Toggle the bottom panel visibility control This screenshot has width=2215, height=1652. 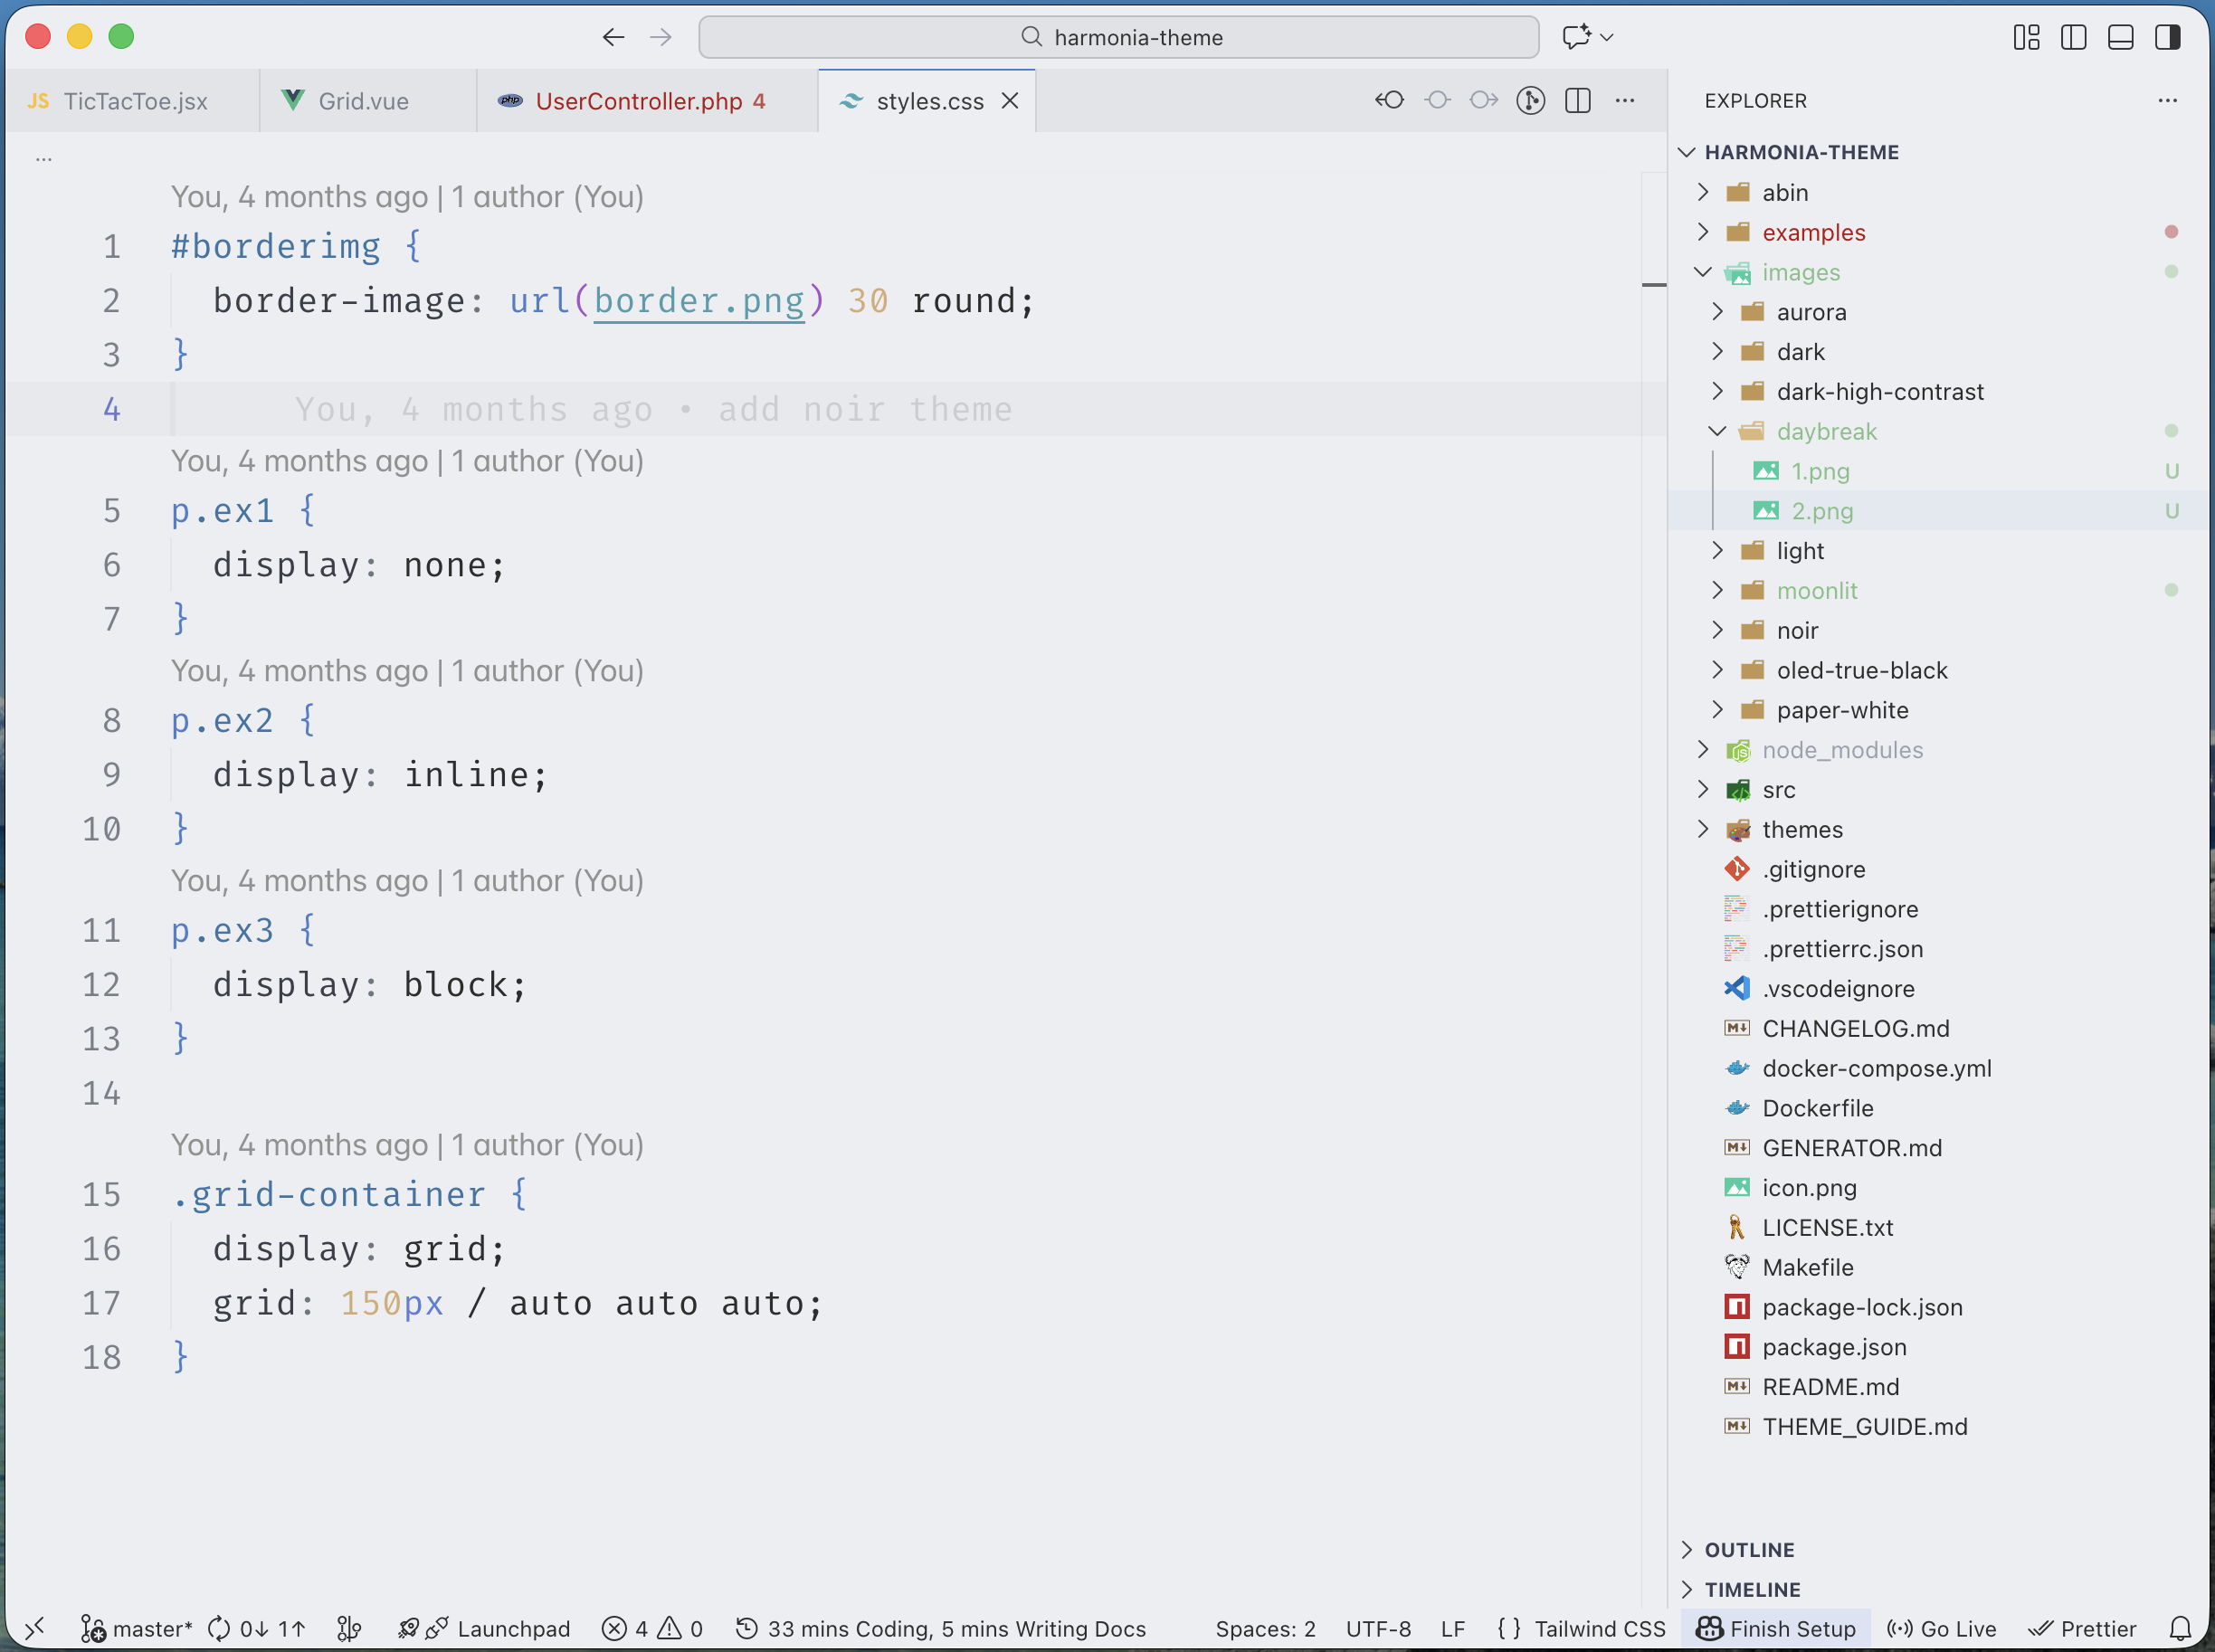[x=2121, y=37]
